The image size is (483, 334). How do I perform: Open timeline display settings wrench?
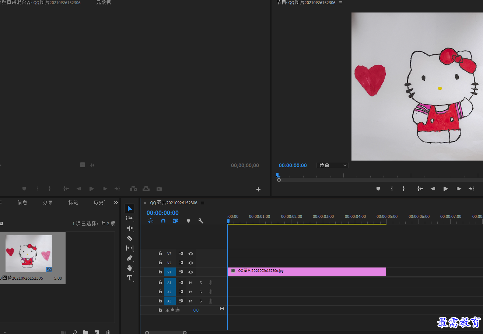(201, 221)
